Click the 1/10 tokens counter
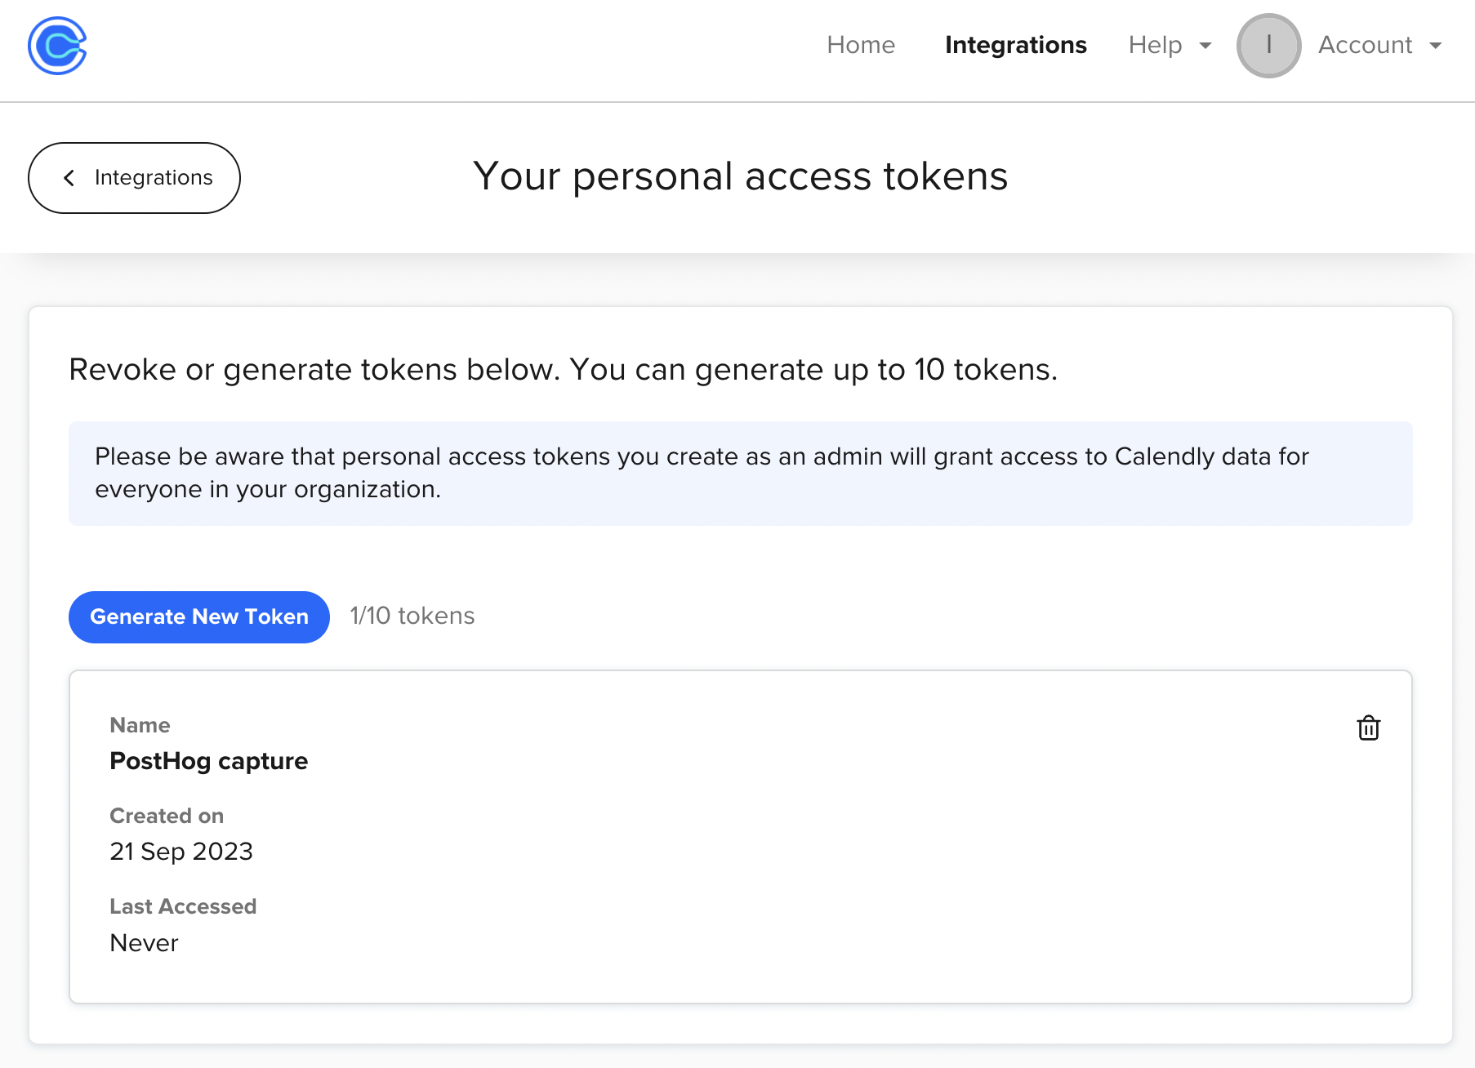This screenshot has width=1475, height=1068. coord(412,616)
